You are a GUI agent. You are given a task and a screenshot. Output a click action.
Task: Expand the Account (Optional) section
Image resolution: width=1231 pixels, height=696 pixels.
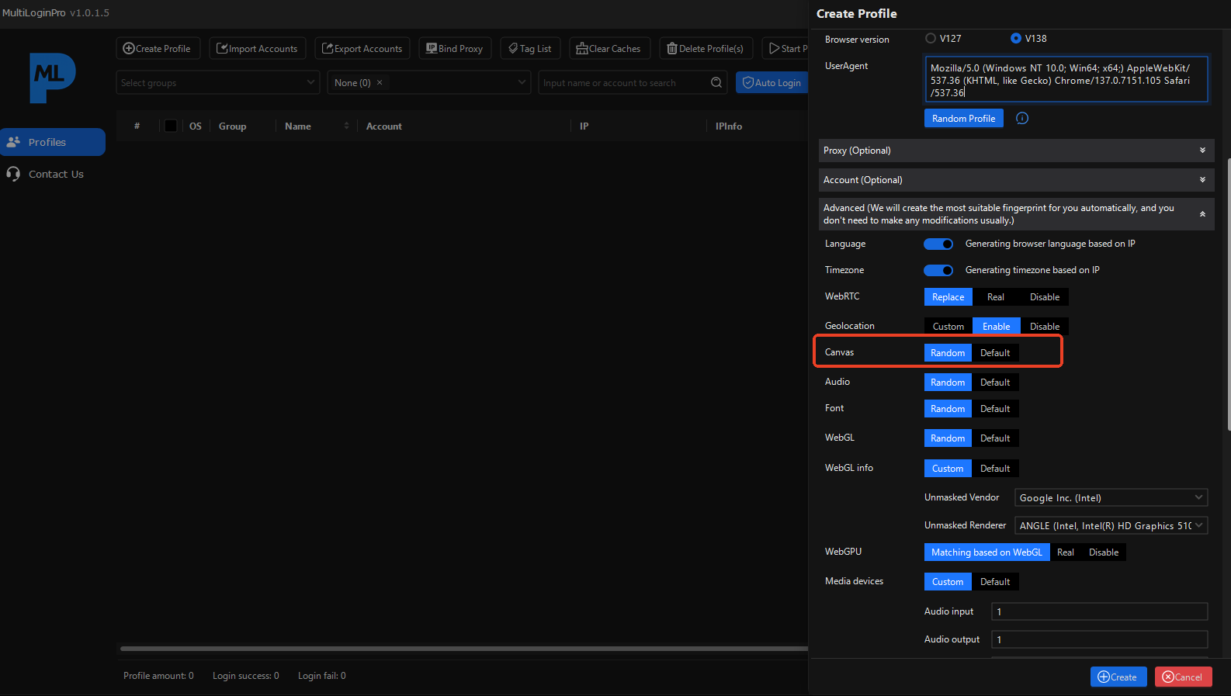(x=1016, y=180)
